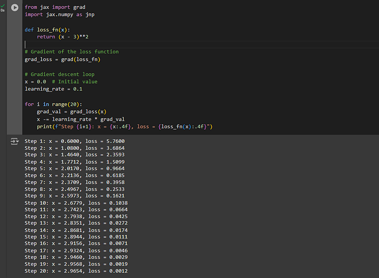Click output row 'Step 17: x = 2.9324'
Viewport: 379px width, 278px height.
76,250
